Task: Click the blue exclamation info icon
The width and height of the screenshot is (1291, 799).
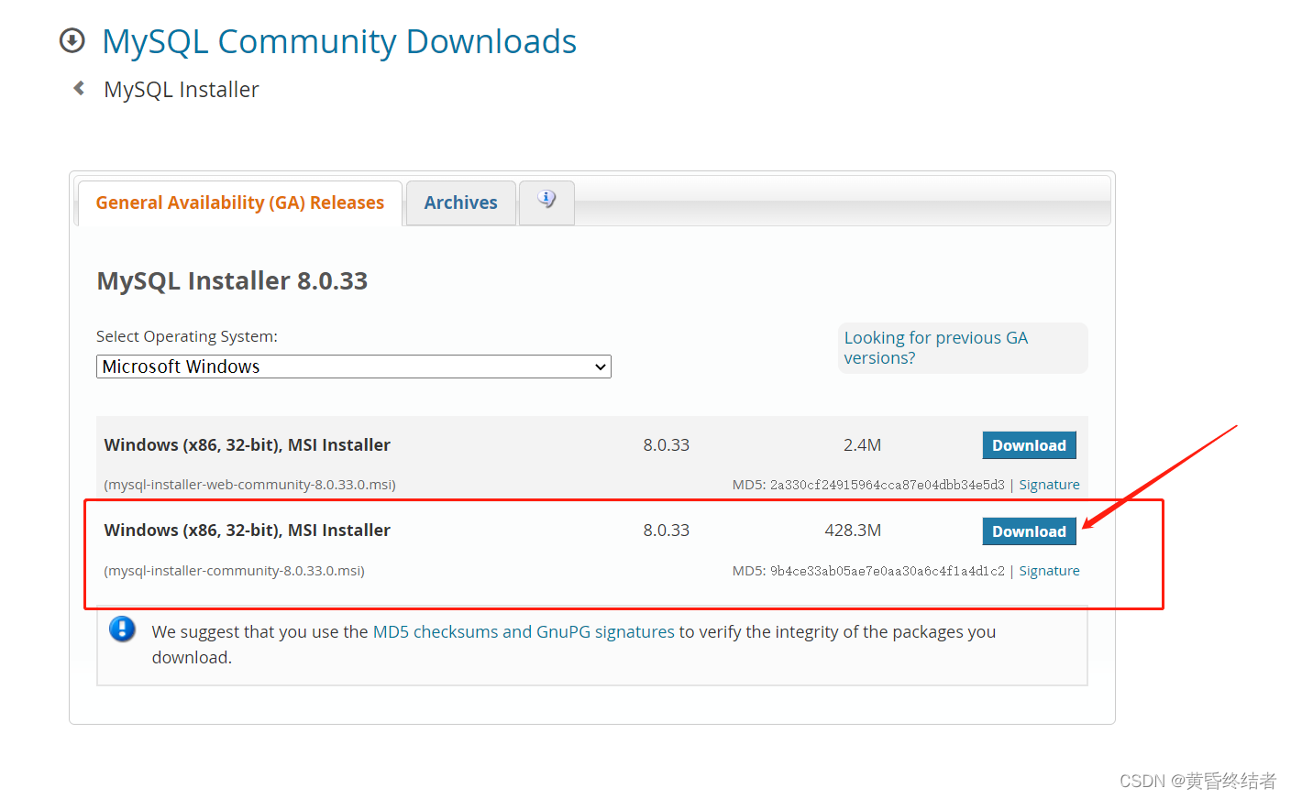Action: pos(122,629)
